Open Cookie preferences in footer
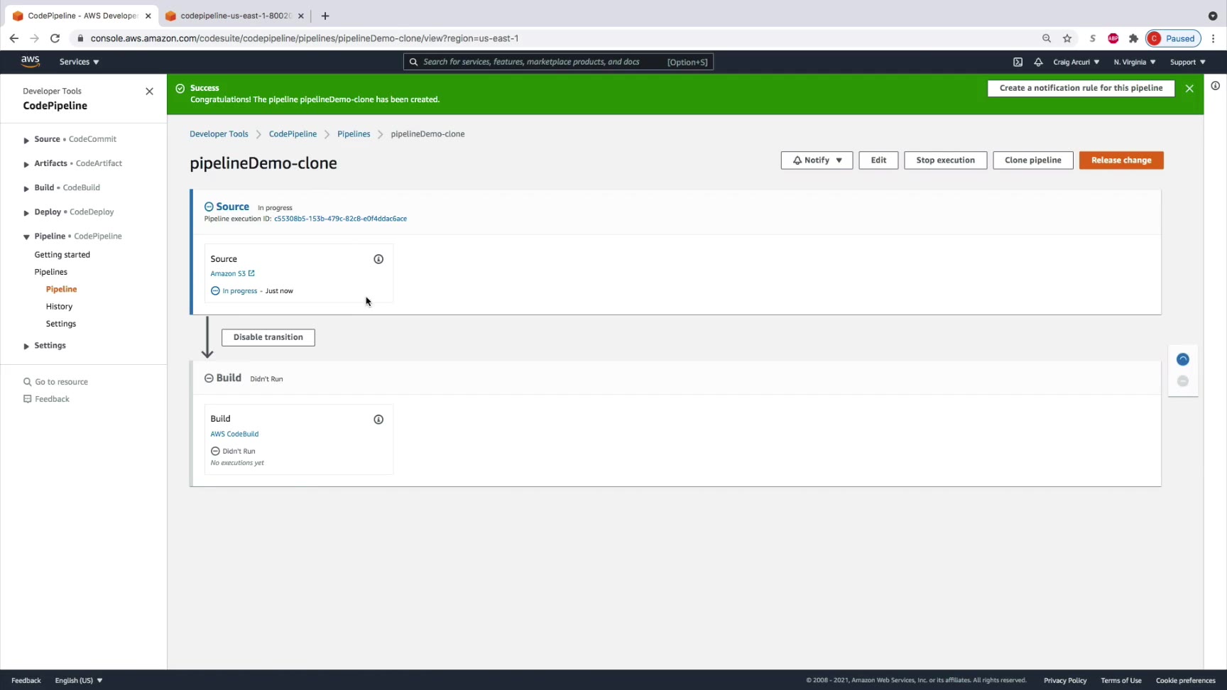1227x690 pixels. pyautogui.click(x=1186, y=680)
